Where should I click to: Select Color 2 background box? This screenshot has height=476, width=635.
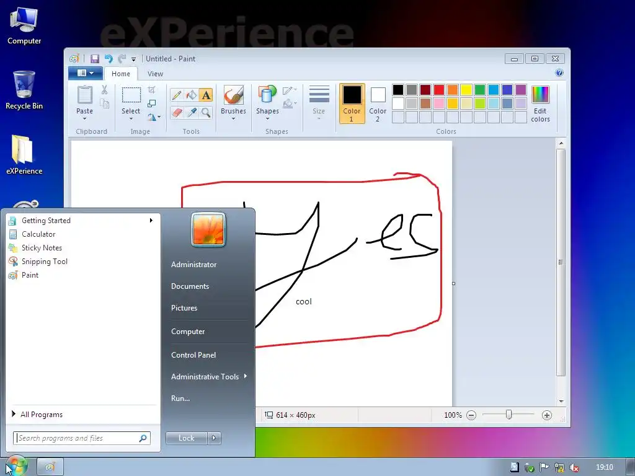[x=378, y=104]
